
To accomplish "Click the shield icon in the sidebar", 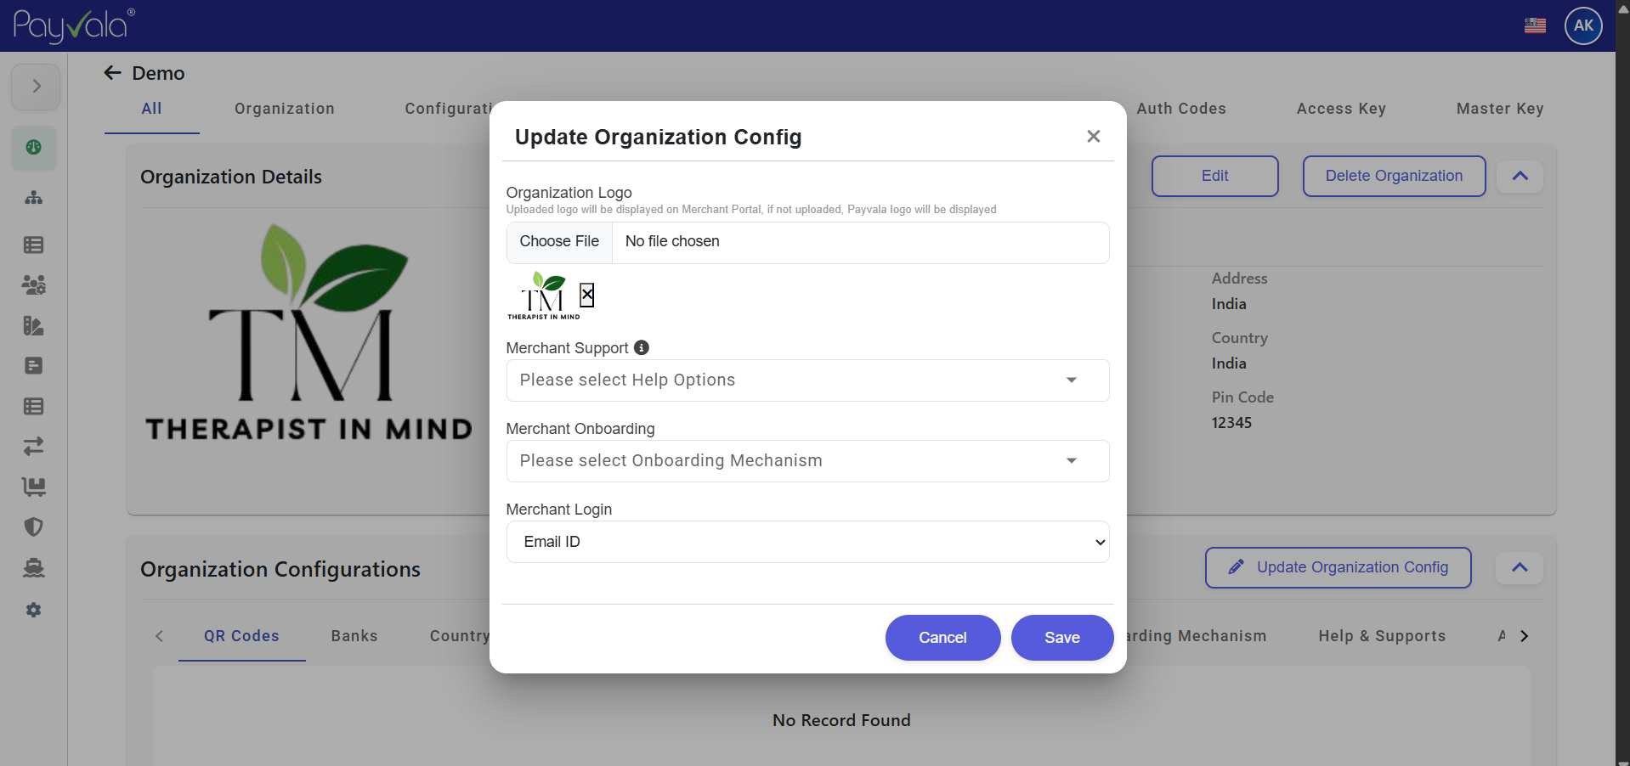I will 34,527.
